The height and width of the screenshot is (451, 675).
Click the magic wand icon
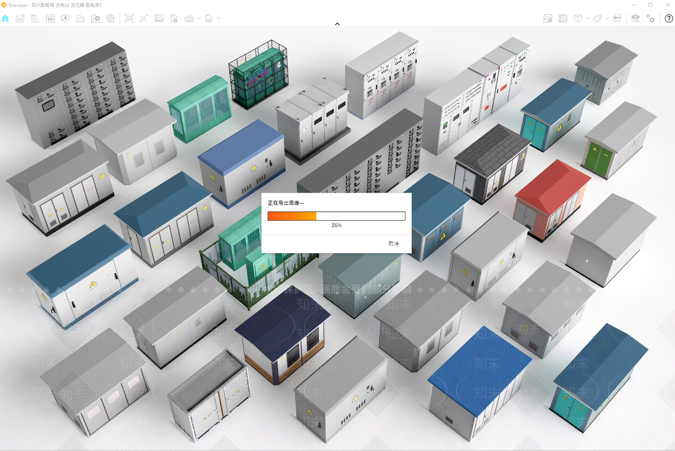coord(144,19)
